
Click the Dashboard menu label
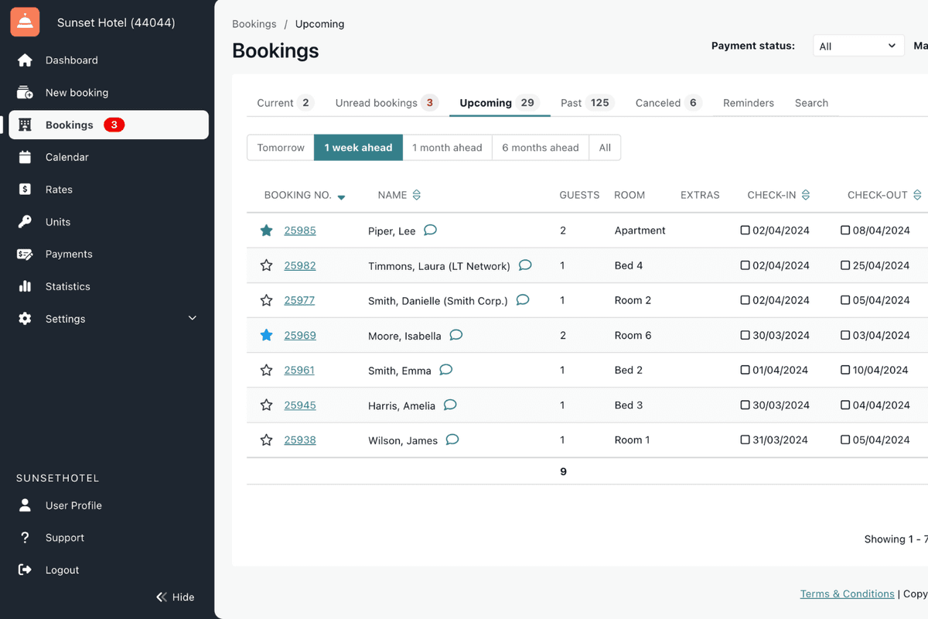point(72,60)
